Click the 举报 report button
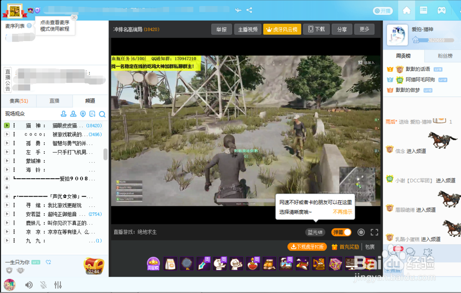461x293 pixels. point(221,29)
